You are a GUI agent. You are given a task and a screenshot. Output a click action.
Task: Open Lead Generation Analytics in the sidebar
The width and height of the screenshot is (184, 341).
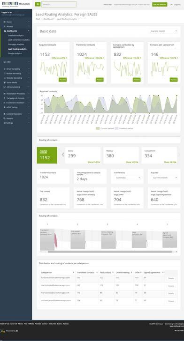(x=19, y=40)
